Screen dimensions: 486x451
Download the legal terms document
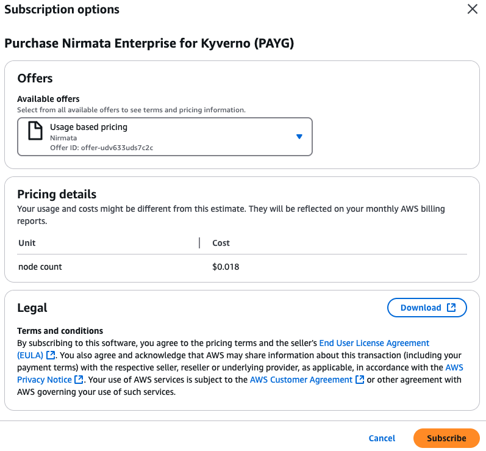(427, 308)
